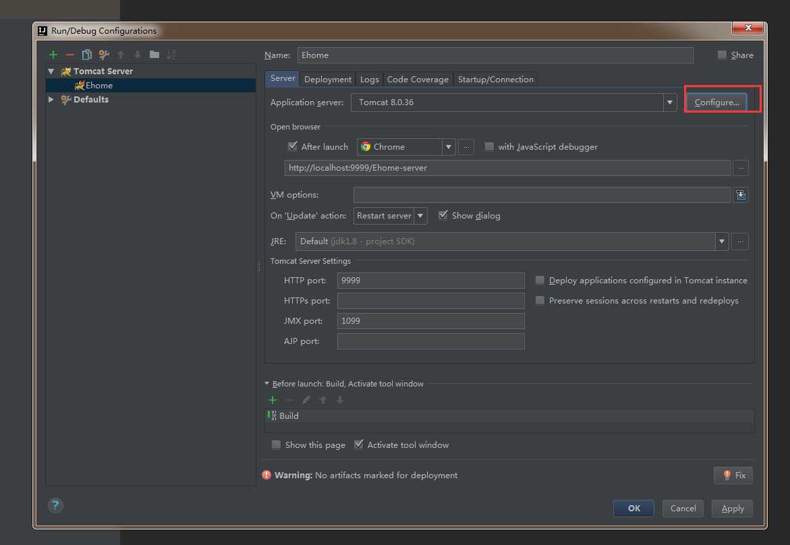This screenshot has height=545, width=790.
Task: Click the Fix button
Action: point(733,476)
